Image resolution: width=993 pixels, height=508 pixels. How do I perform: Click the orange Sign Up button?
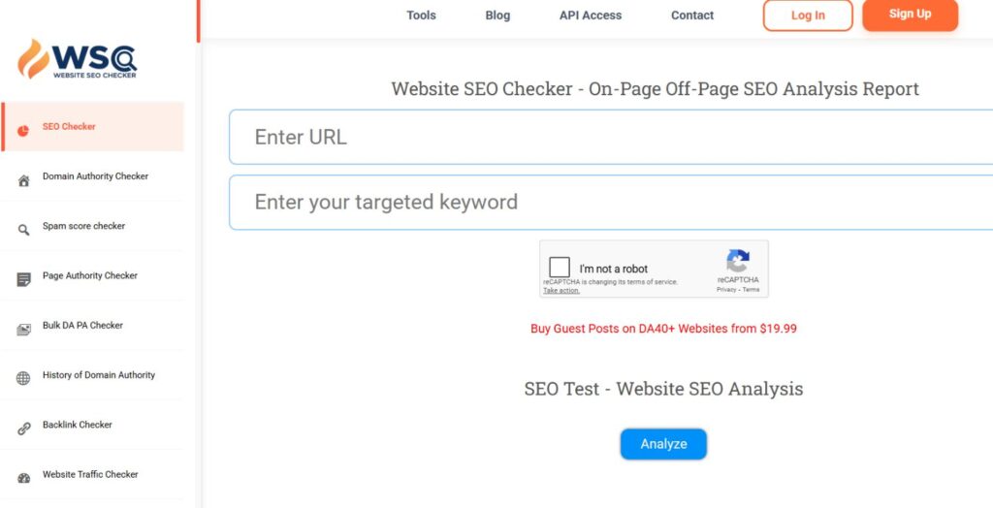(x=910, y=15)
